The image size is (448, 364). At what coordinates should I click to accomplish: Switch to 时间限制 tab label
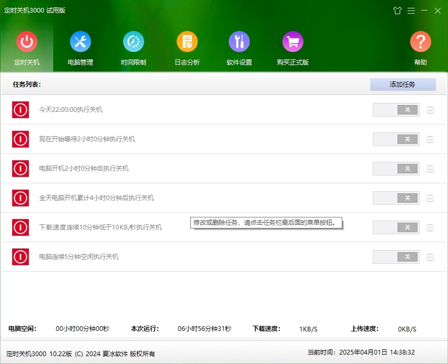click(x=134, y=62)
